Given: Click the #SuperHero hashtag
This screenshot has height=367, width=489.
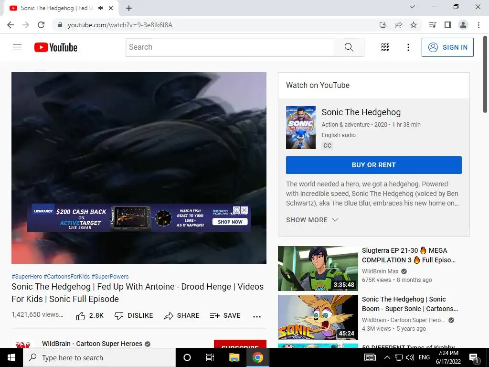Looking at the screenshot, I should tap(27, 277).
